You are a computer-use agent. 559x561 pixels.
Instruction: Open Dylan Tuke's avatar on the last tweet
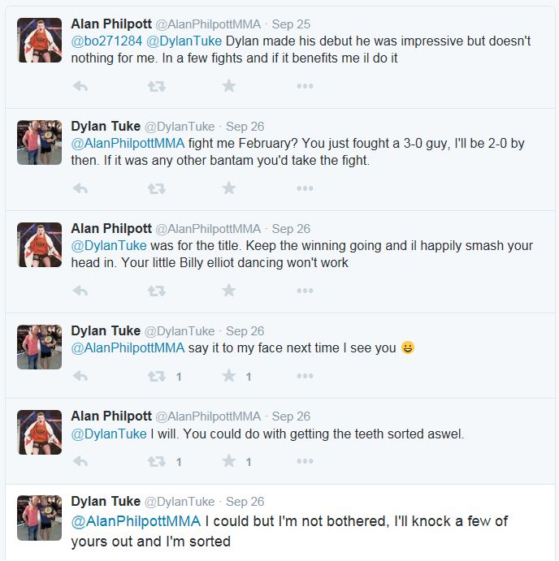[39, 518]
